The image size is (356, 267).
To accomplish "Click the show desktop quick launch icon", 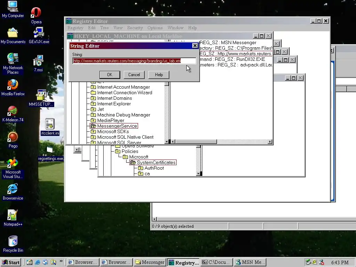I will coord(30,262).
